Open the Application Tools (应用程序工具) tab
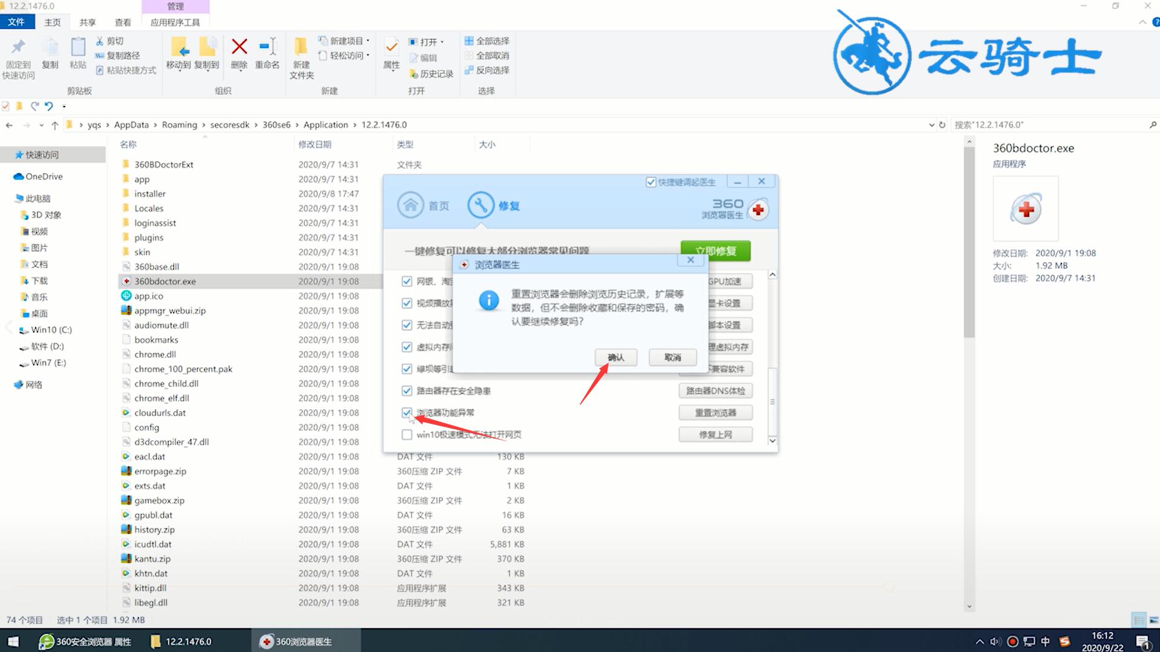Image resolution: width=1160 pixels, height=652 pixels. pos(175,22)
